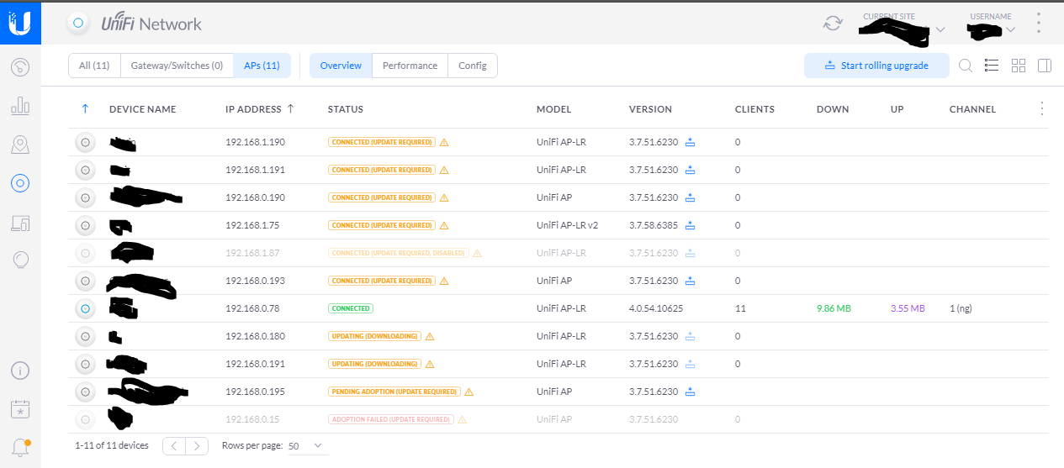Click the CONNECTED status badge
Image resolution: width=1064 pixels, height=468 pixels.
(351, 308)
